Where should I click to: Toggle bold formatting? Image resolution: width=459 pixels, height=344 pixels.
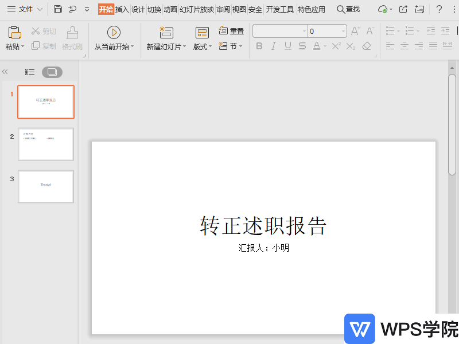[259, 45]
